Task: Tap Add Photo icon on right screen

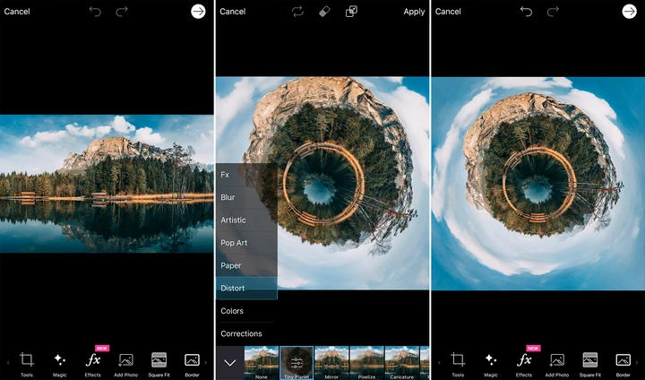Action: (557, 359)
